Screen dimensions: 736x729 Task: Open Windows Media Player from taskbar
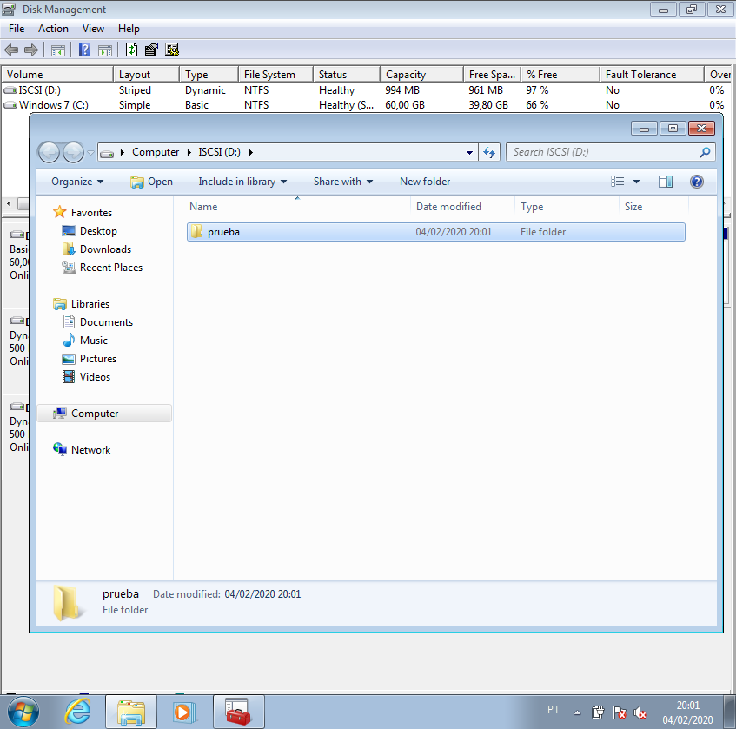(x=184, y=712)
